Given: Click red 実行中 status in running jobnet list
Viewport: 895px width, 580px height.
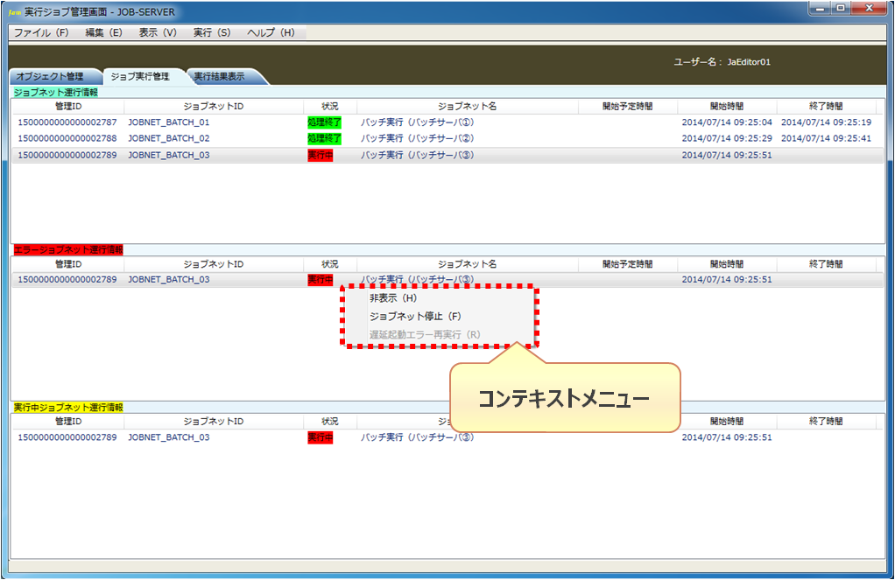Looking at the screenshot, I should point(321,437).
